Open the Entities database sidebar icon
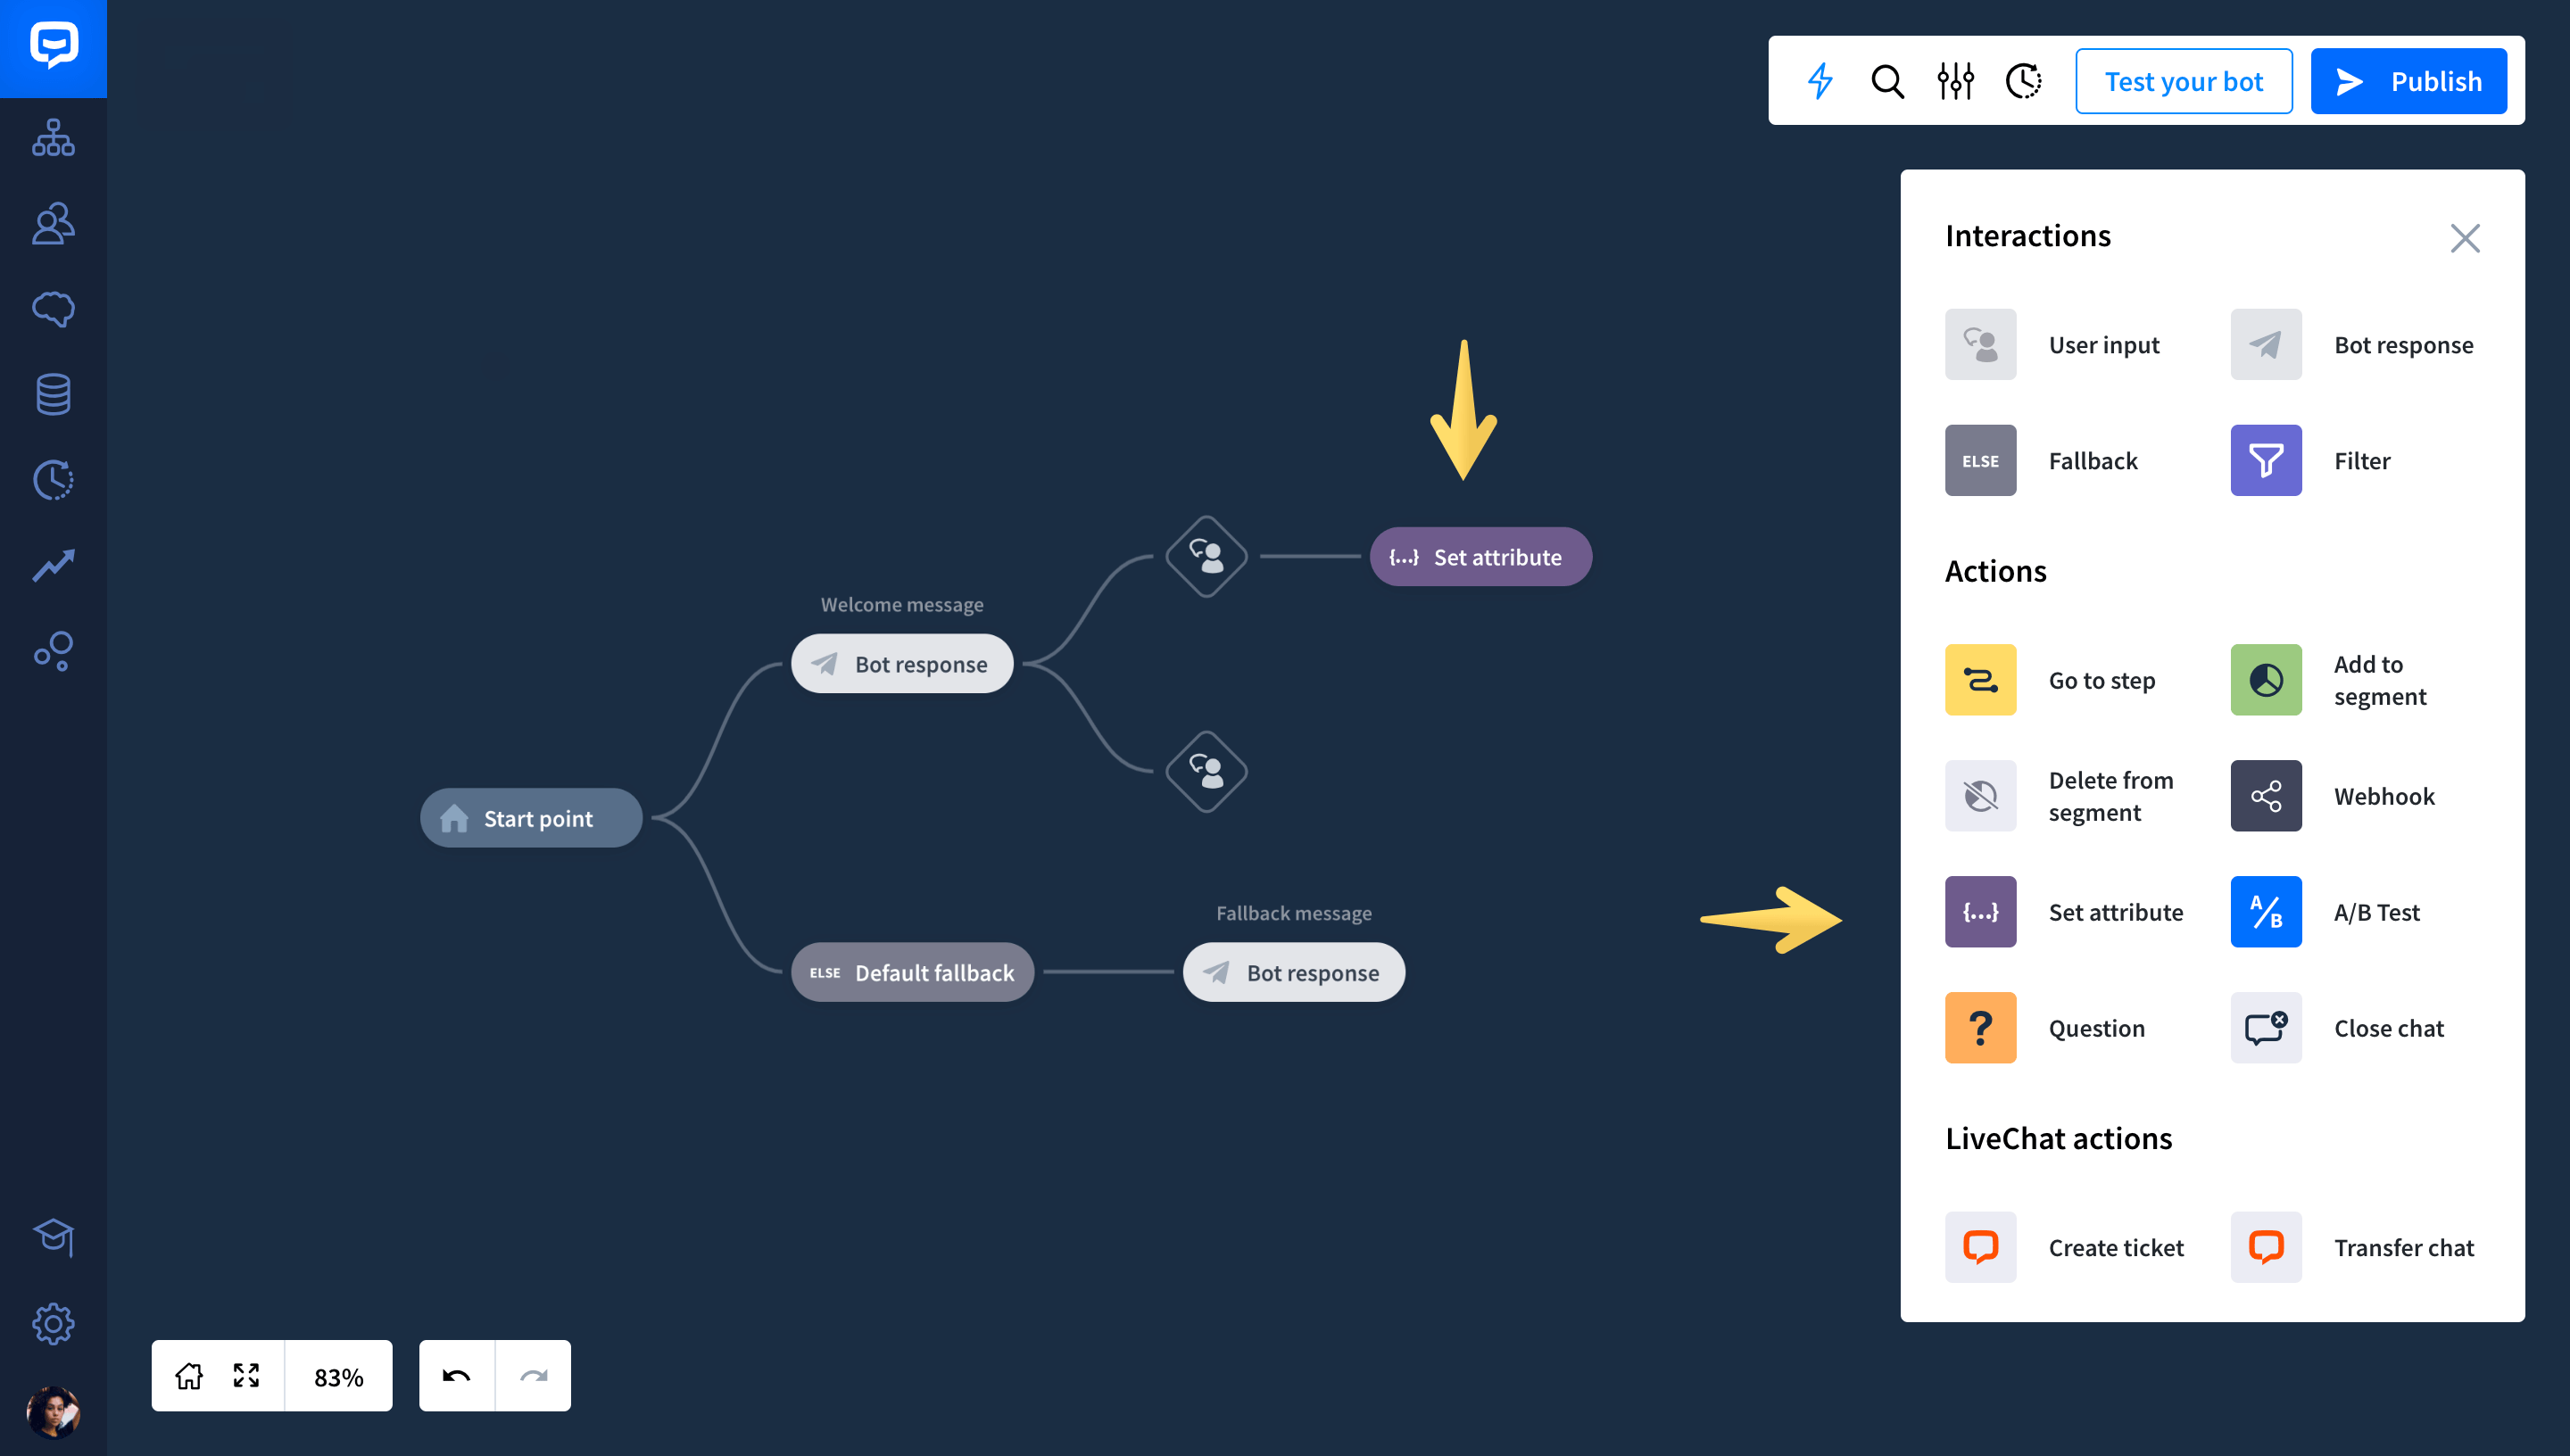2570x1456 pixels. tap(53, 394)
